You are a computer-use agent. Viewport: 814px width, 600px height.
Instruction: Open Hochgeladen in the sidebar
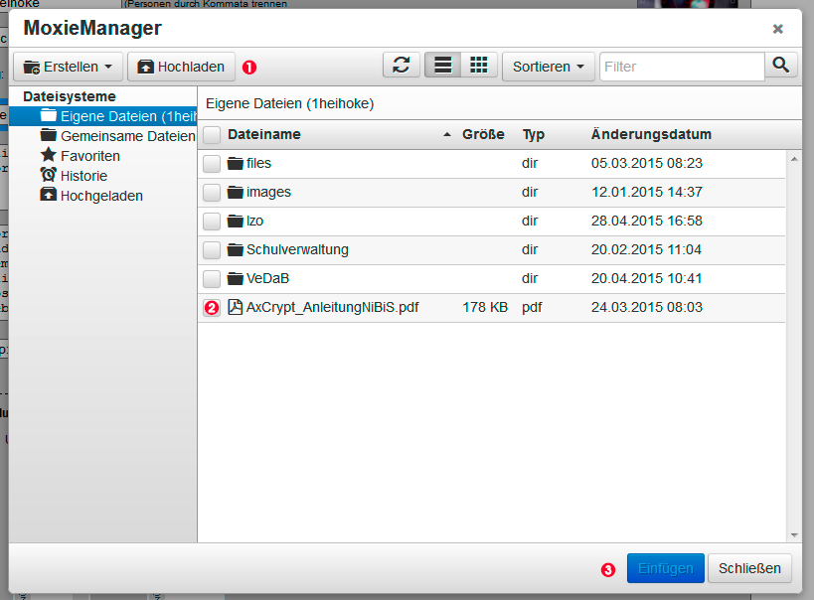coord(101,196)
